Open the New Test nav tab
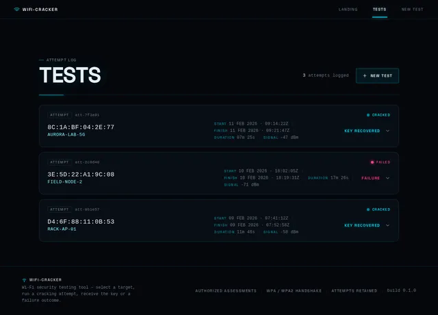 pyautogui.click(x=412, y=10)
